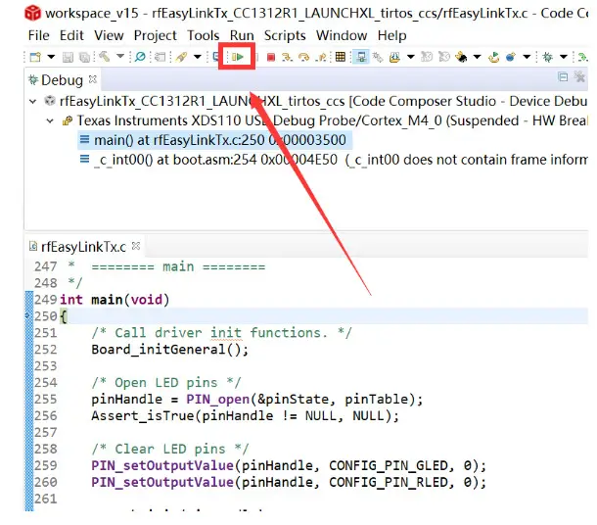
Task: Toggle Skip All Breakpoints
Action: pyautogui.click(x=140, y=57)
